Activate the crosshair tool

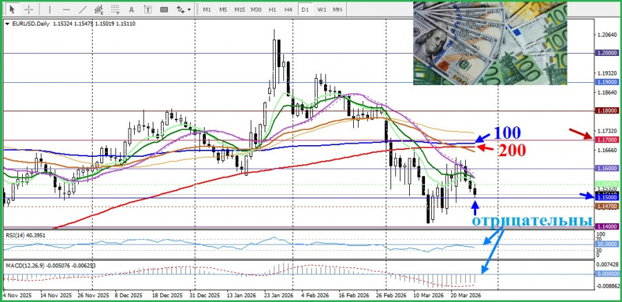coord(28,10)
